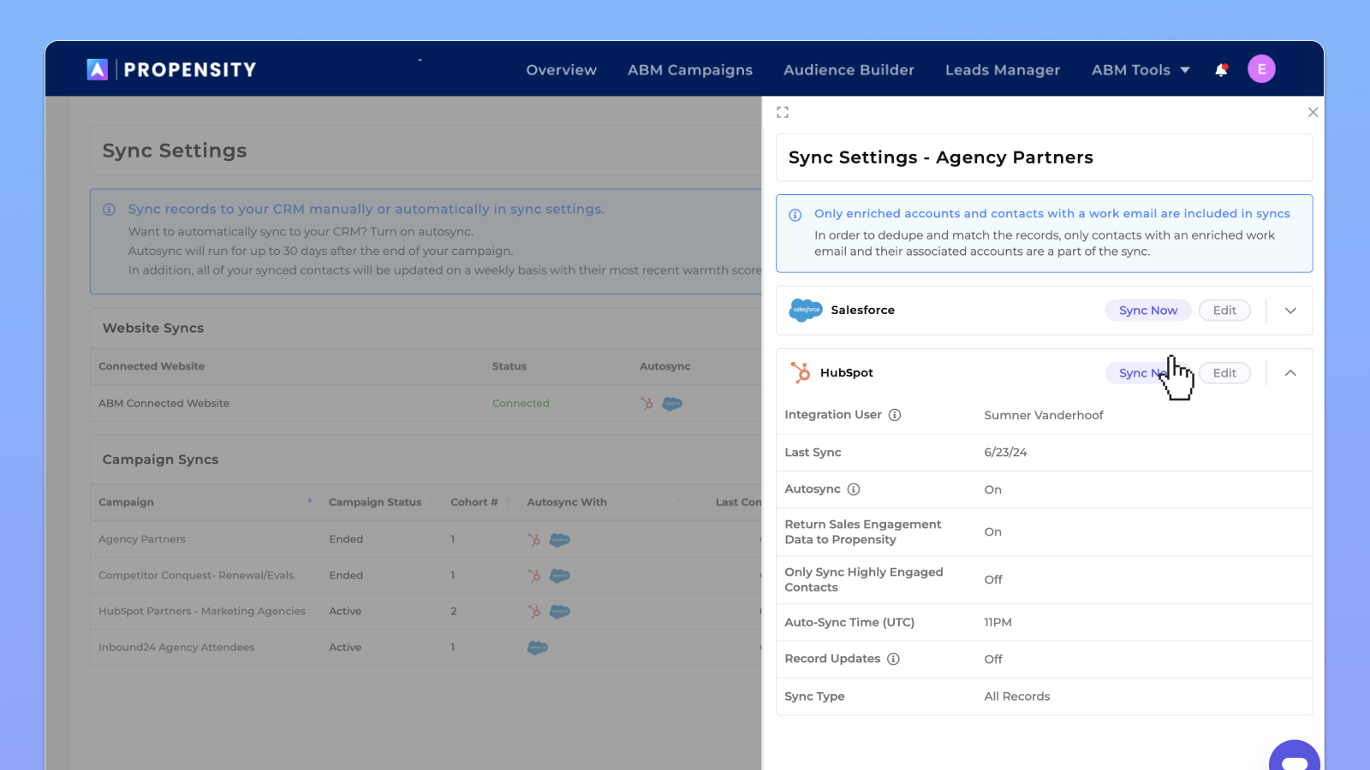Click the Propensity logo icon
Viewport: 1370px width, 770px height.
(x=98, y=69)
